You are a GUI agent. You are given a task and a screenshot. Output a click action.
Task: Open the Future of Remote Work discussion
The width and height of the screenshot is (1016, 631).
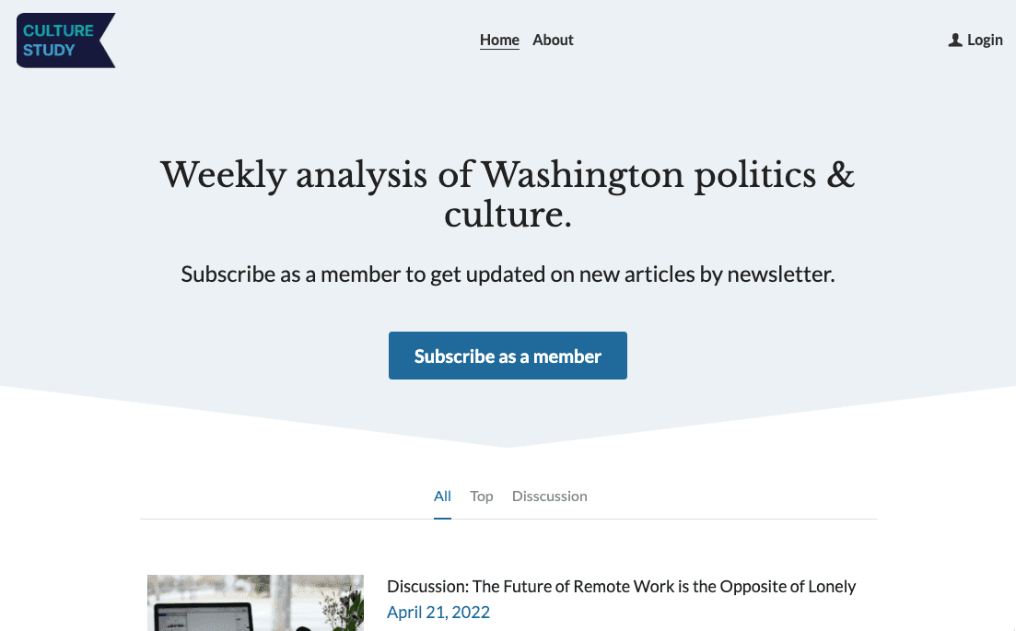coord(621,587)
